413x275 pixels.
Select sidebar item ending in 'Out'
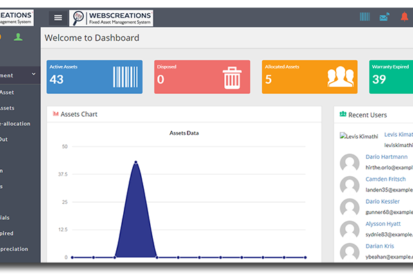tap(4, 139)
